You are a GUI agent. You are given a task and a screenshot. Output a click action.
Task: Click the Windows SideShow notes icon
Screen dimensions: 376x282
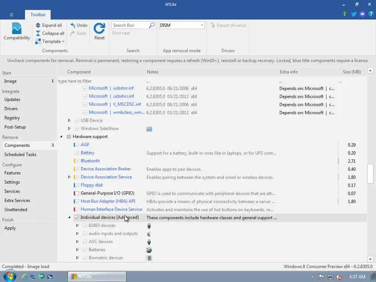pyautogui.click(x=149, y=129)
